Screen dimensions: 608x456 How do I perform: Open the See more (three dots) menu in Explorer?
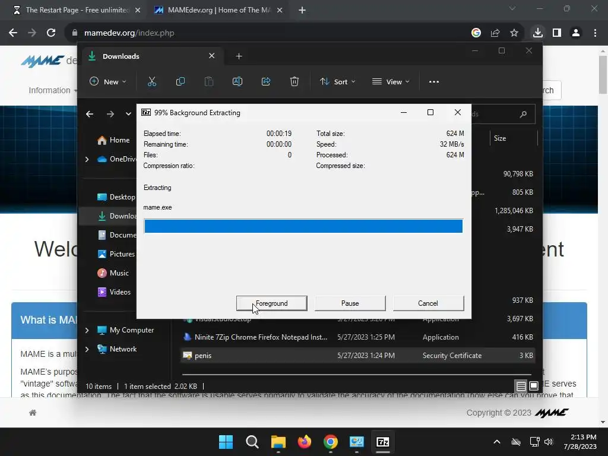[x=434, y=82]
